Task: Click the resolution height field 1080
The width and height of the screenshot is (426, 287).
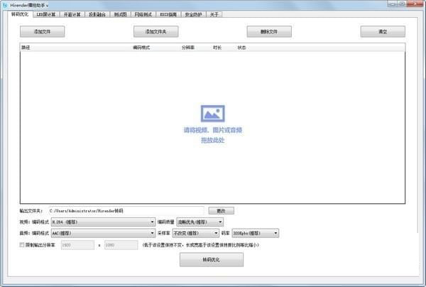Action: point(121,245)
